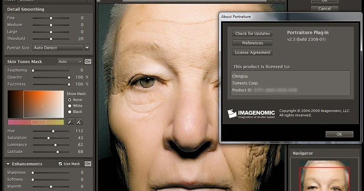
Task: Open the Skin Tones Mask Auto dropdown
Action: click(70, 61)
